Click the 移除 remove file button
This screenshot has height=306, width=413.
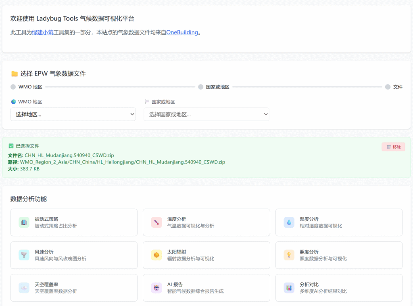393,147
